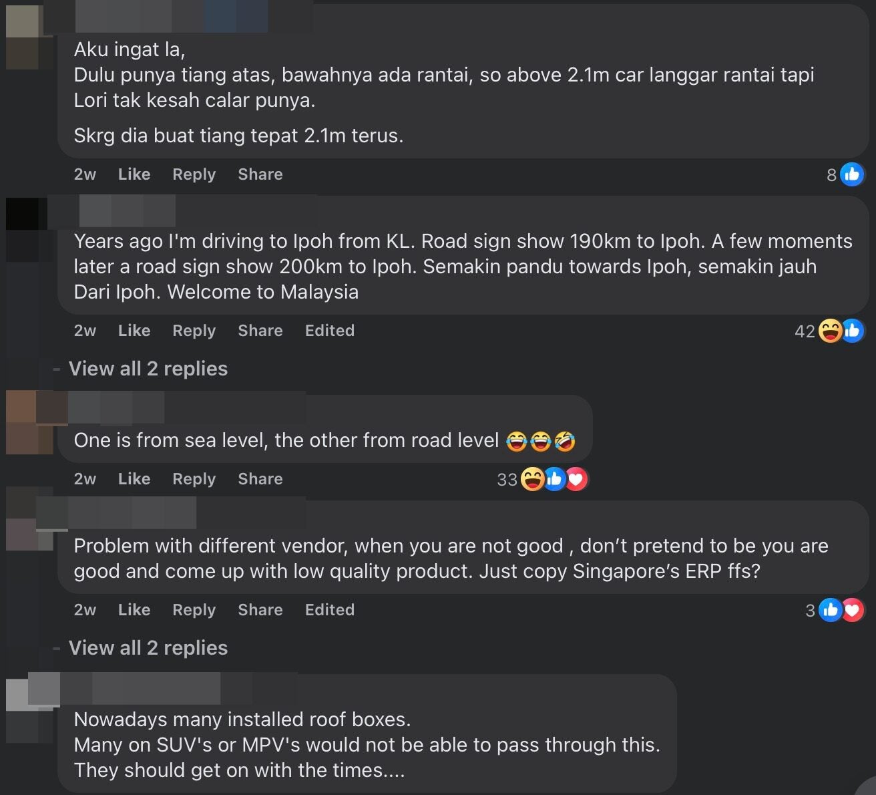
Task: Click the laughing emoji reaction on the Ipoh comment
Action: [x=830, y=331]
